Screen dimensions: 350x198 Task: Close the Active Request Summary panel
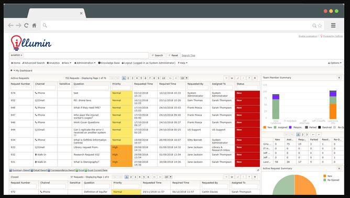[339, 168]
